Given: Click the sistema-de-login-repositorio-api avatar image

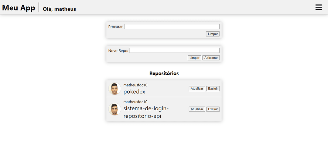Looking at the screenshot, I should click(114, 109).
